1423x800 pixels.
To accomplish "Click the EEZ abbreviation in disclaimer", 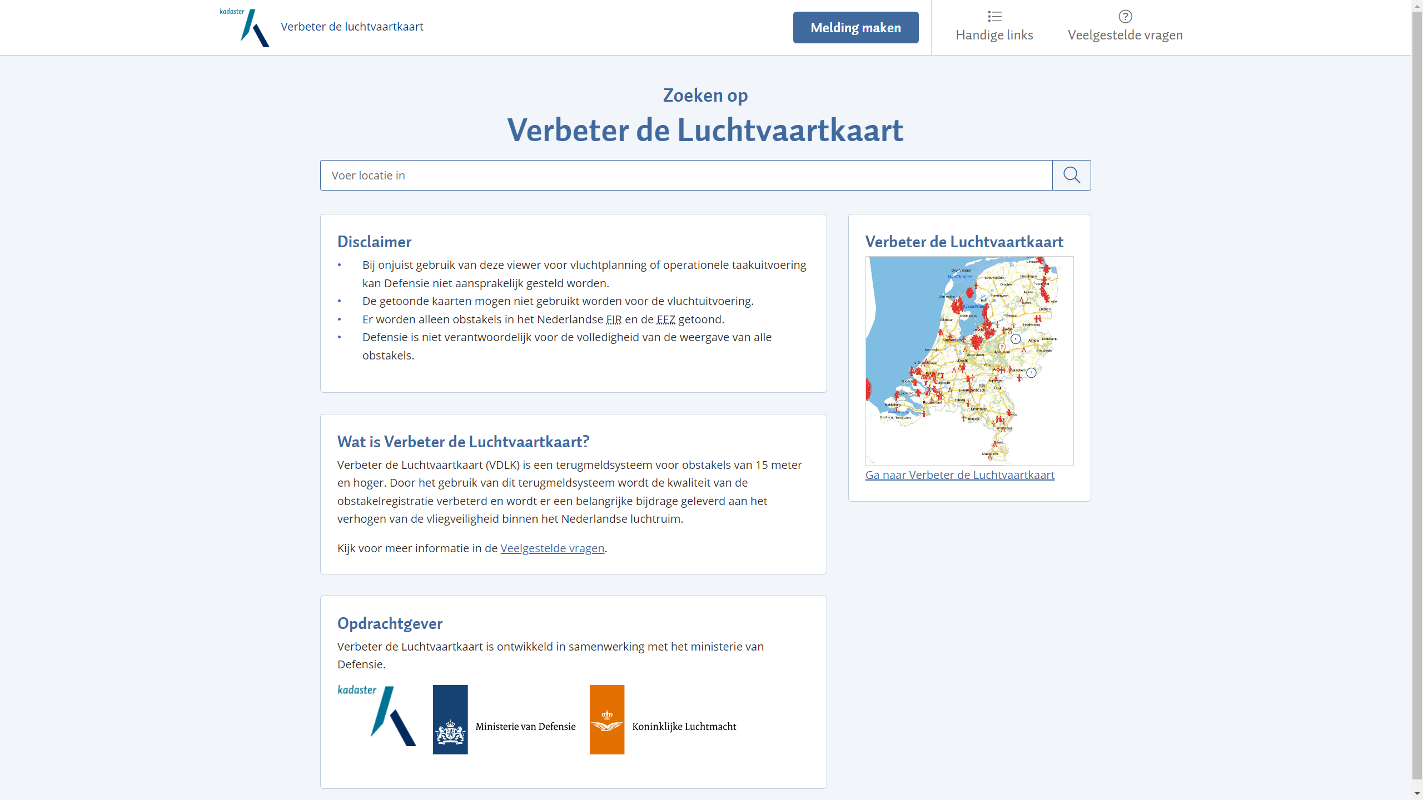I will [x=665, y=319].
